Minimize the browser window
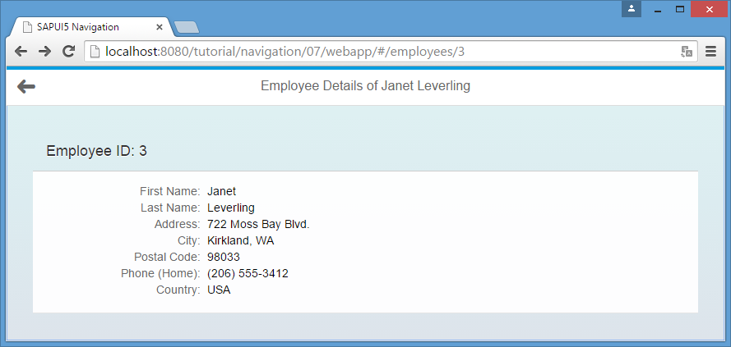 tap(657, 10)
